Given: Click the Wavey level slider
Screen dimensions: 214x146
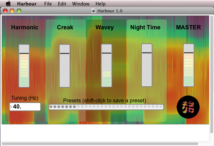Looking at the screenshot, I should 106,66.
